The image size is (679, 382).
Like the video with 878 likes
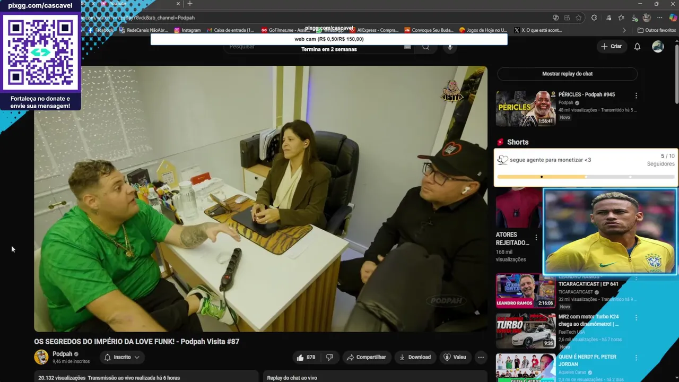[x=306, y=357]
